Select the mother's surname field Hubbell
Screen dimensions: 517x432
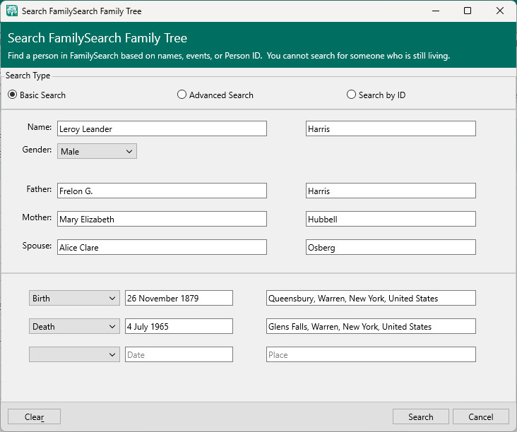tap(391, 220)
